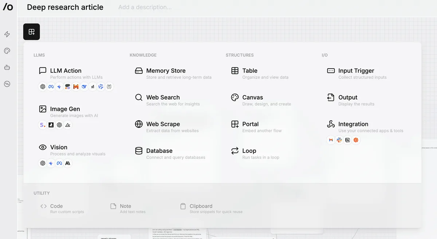Click the Portal grid-plus icon in menu
The image size is (437, 239).
point(235,124)
